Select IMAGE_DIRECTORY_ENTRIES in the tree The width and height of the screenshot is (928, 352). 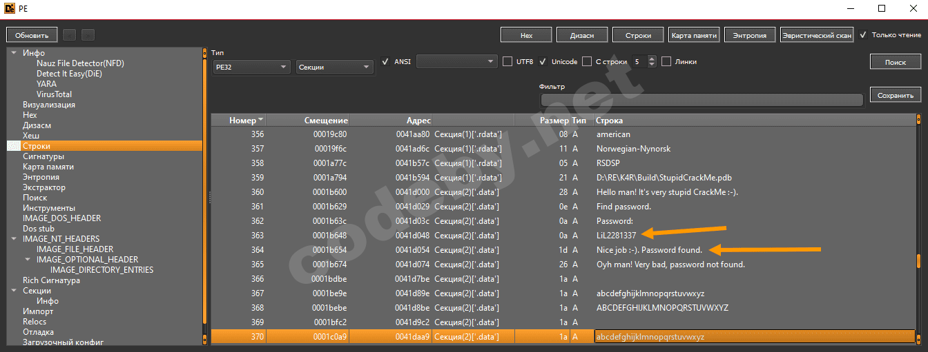coord(101,270)
